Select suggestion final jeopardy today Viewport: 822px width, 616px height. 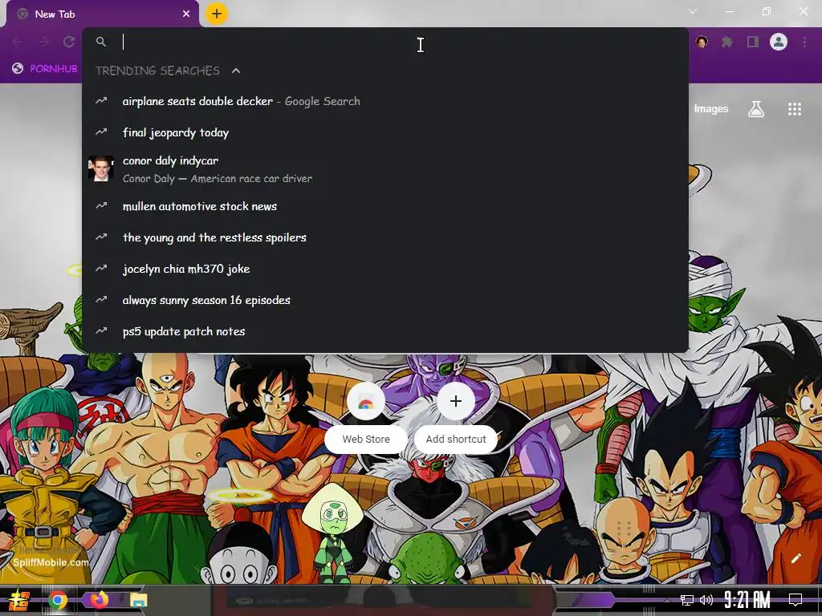385,132
